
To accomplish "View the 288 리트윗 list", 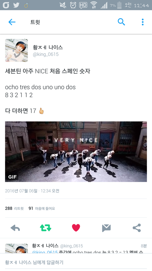I will point(14,208).
